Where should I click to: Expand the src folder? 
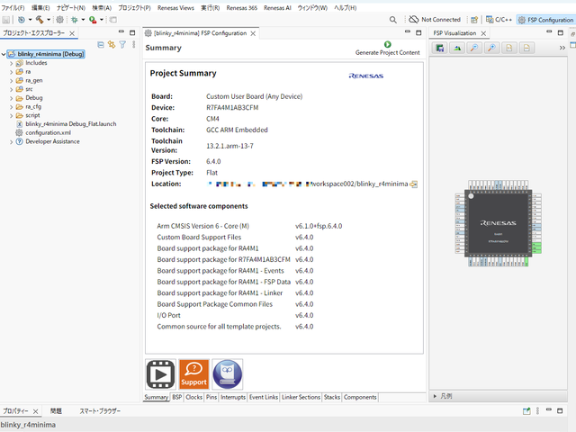pyautogui.click(x=12, y=89)
